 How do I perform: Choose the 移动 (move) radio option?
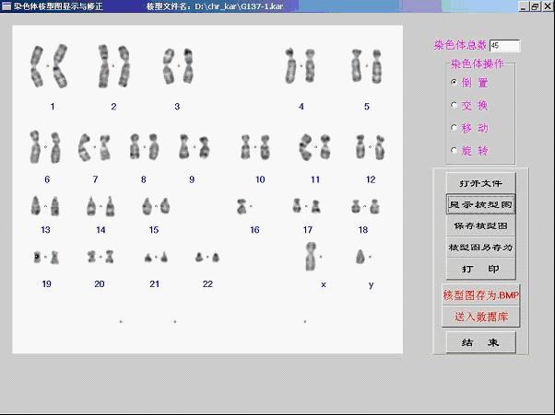point(454,128)
